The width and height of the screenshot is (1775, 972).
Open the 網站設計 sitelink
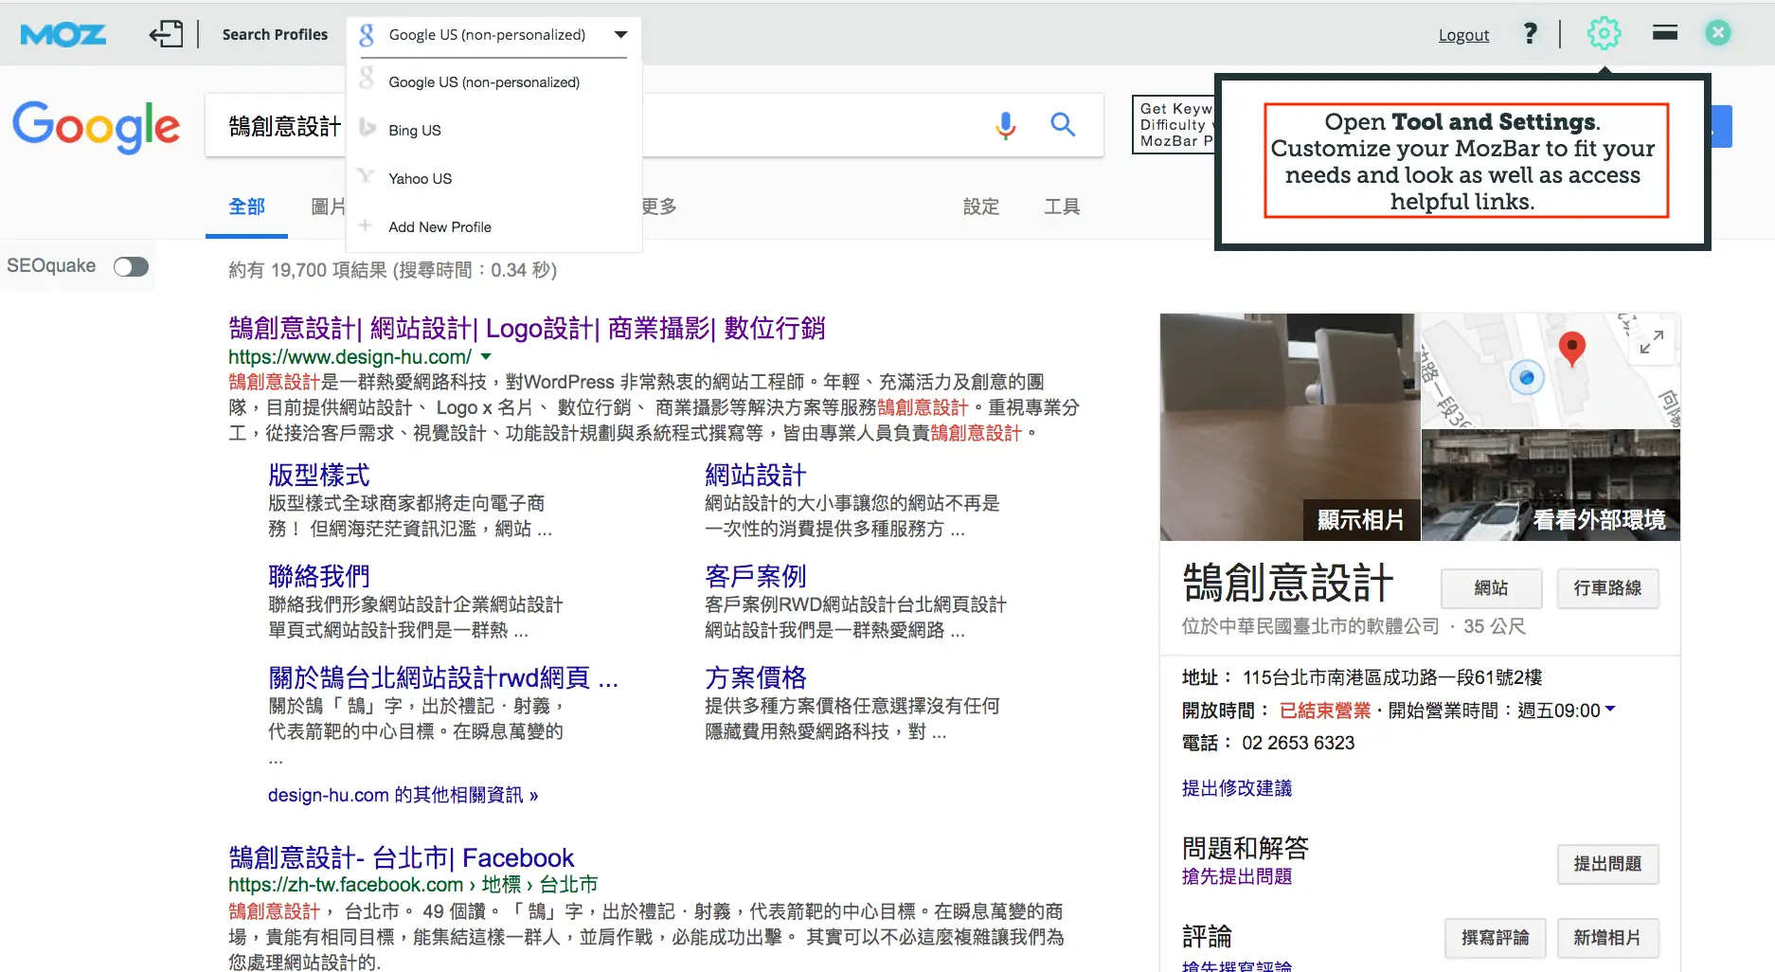(755, 475)
